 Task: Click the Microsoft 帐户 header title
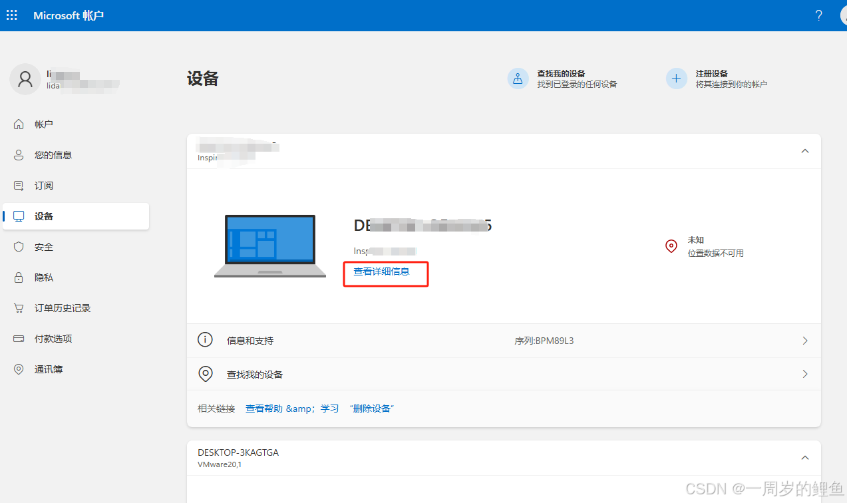[69, 15]
